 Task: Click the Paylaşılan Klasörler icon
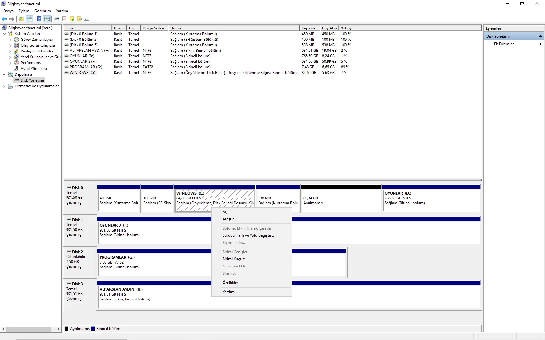17,51
